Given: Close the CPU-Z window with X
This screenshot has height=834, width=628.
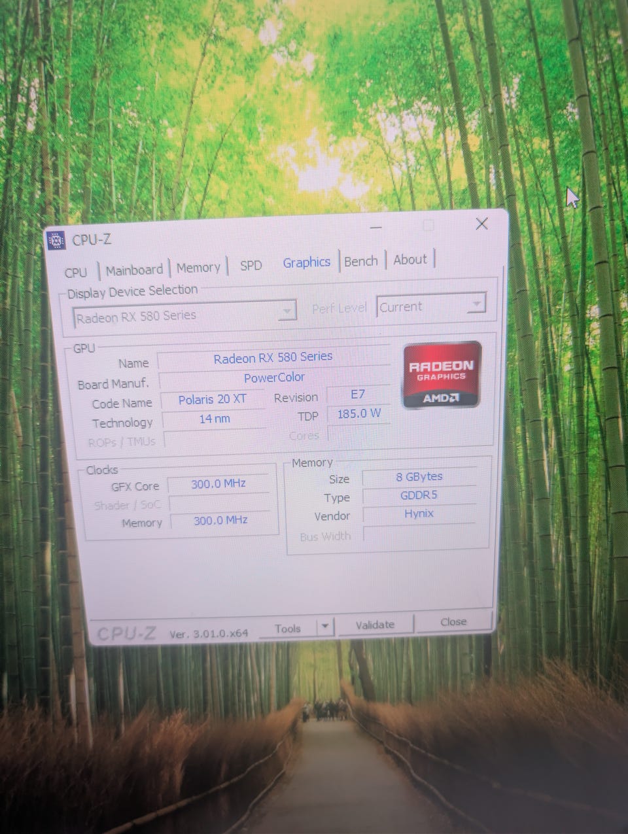Looking at the screenshot, I should (482, 224).
